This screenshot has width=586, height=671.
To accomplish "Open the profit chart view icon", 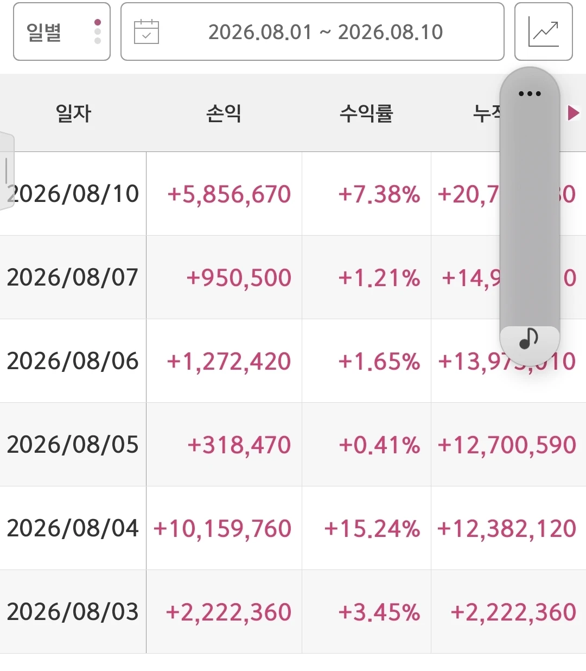I will coord(543,31).
